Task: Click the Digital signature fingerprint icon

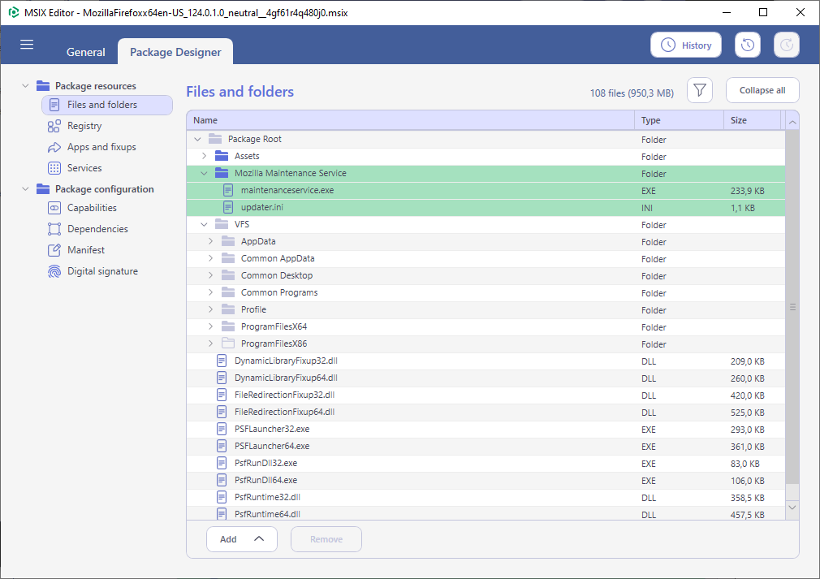Action: point(54,271)
